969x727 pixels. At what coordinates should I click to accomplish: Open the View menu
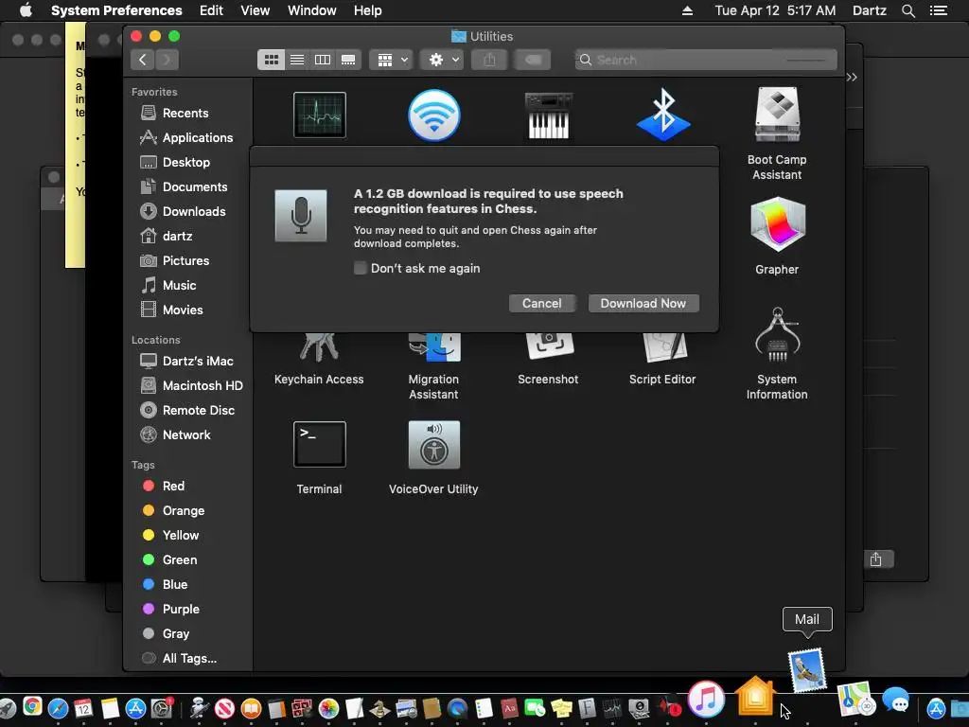coord(255,10)
